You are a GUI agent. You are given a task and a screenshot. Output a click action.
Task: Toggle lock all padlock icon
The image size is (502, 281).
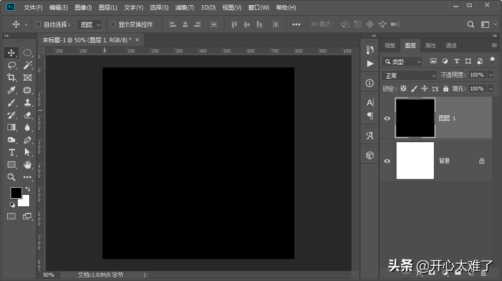coord(445,89)
